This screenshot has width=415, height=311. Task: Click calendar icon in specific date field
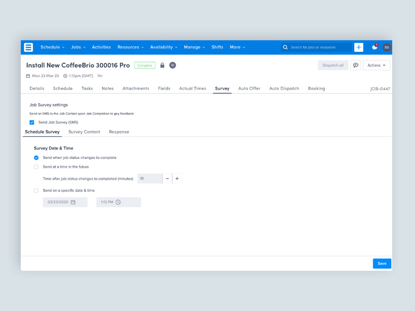click(x=73, y=202)
